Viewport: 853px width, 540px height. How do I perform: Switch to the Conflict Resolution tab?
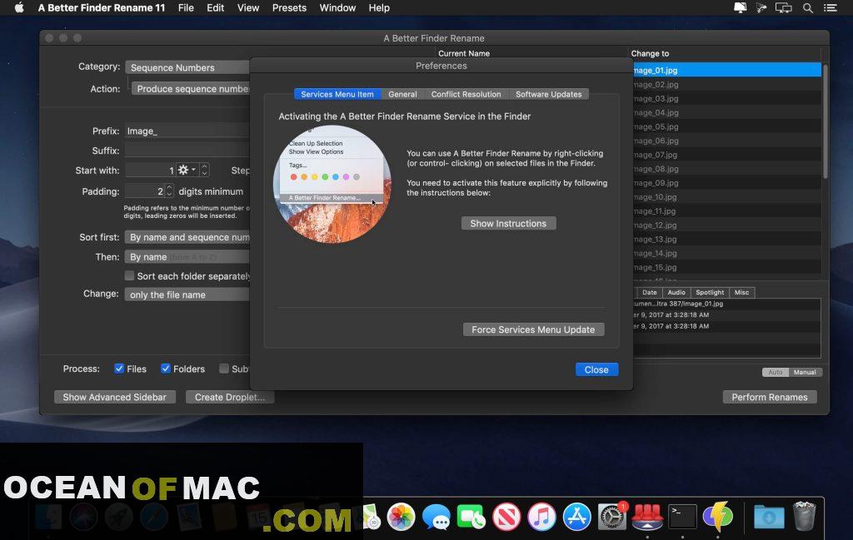coord(466,94)
